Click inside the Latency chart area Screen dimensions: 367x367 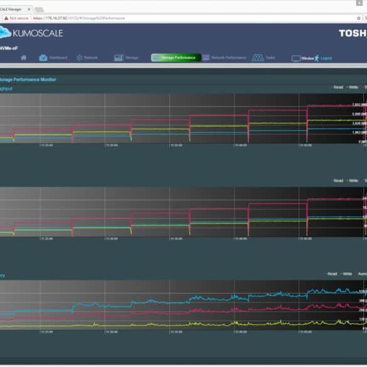click(183, 306)
